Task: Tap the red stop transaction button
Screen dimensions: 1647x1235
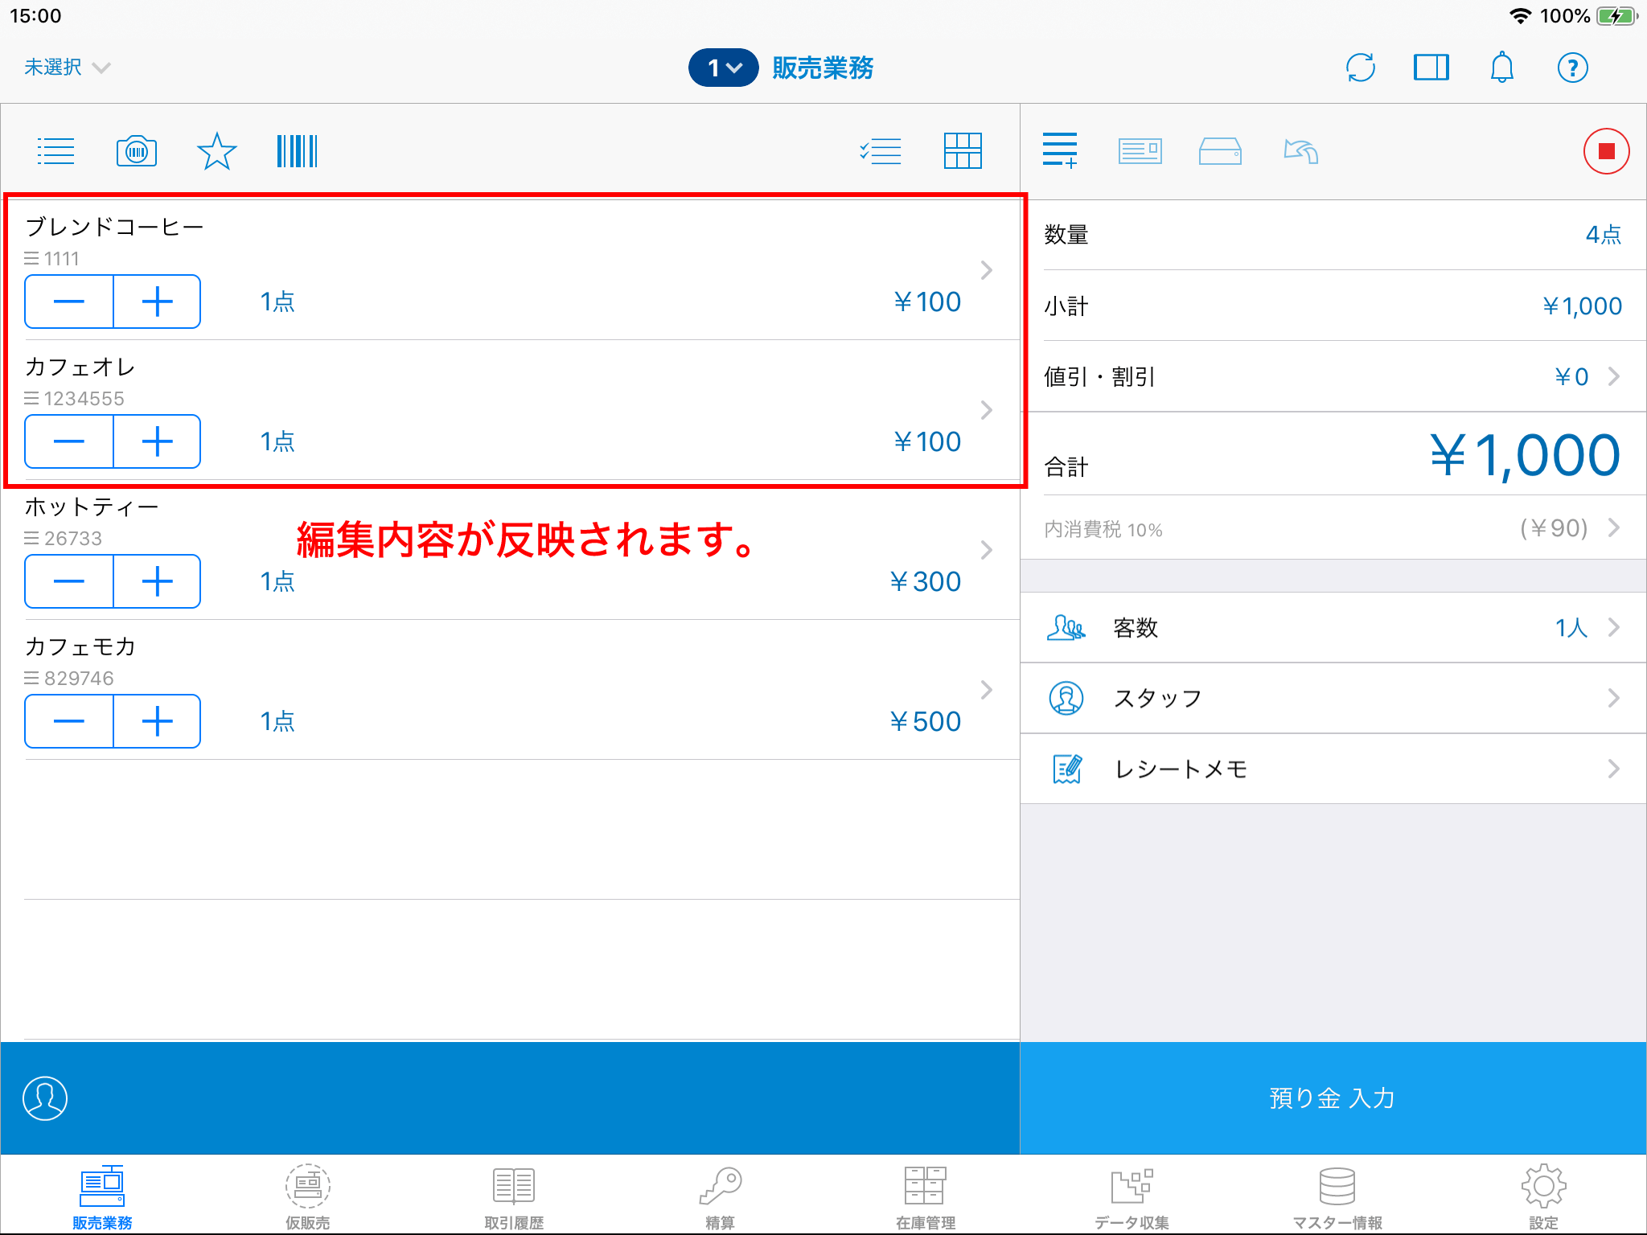Action: pos(1606,151)
